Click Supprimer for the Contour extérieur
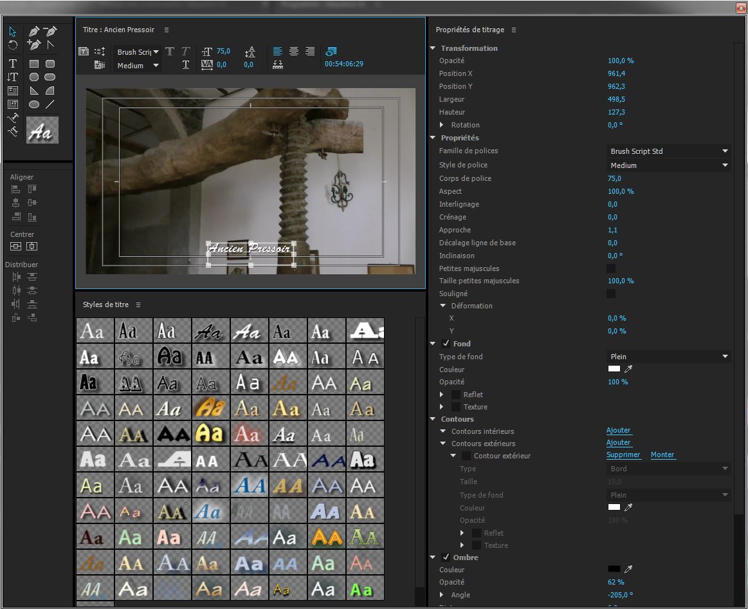This screenshot has width=748, height=609. tap(623, 455)
